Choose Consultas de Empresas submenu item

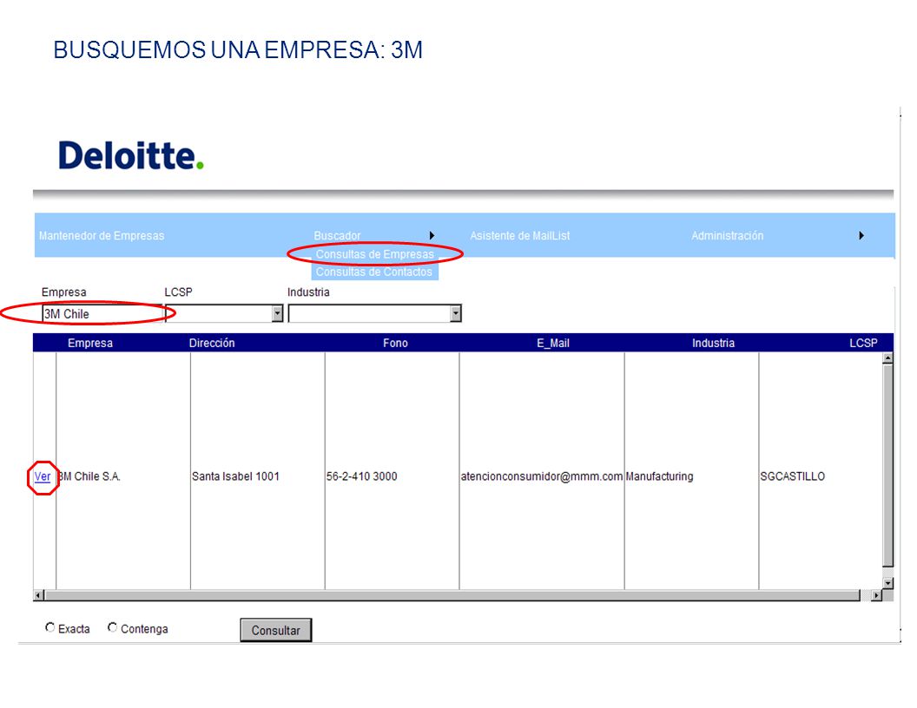[x=375, y=254]
